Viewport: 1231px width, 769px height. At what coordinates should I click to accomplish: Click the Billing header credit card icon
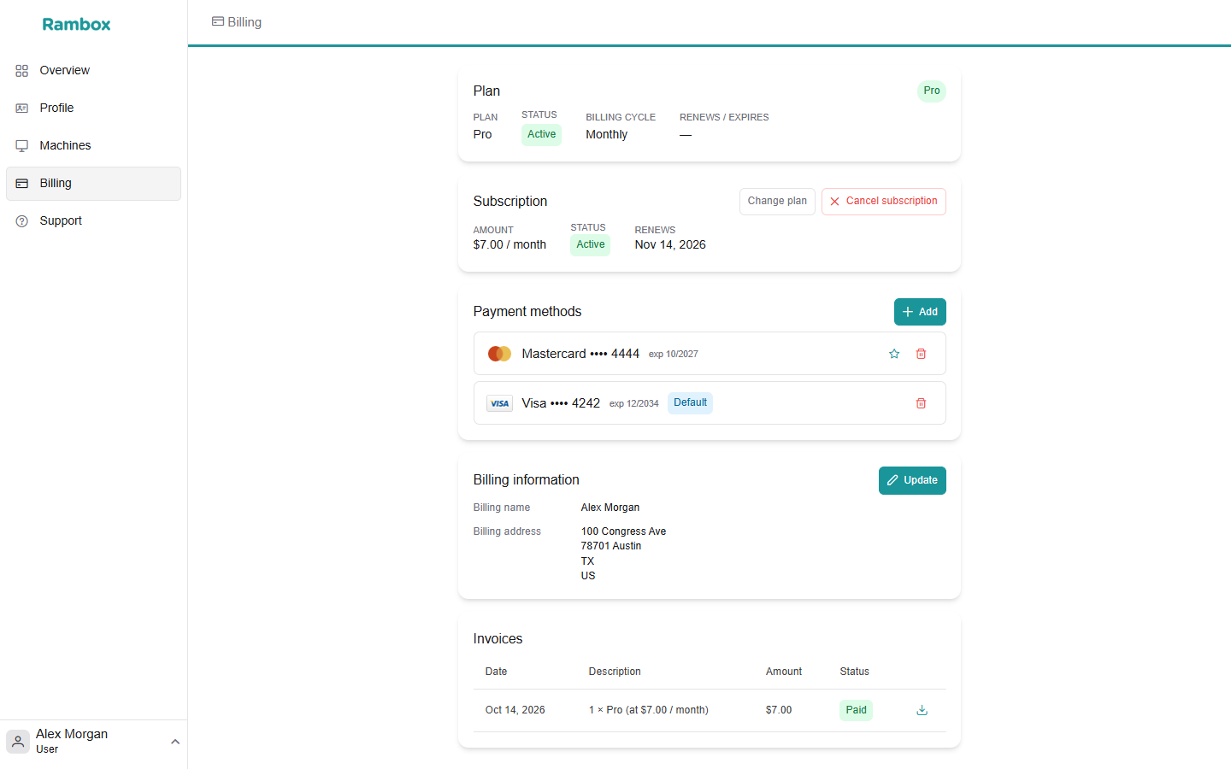coord(218,21)
